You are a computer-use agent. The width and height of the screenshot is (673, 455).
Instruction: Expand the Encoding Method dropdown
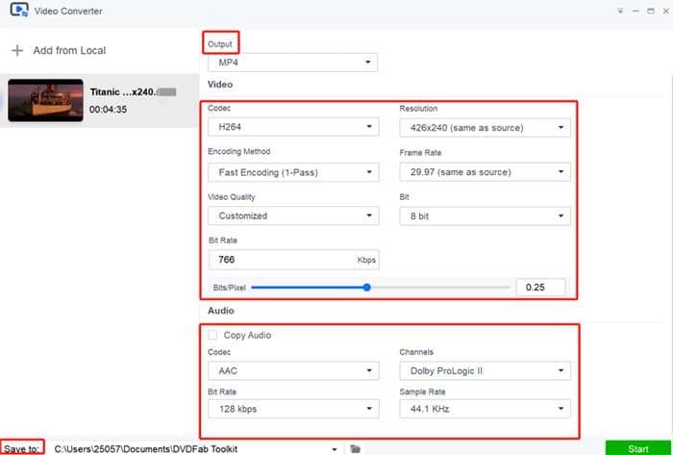coord(292,172)
